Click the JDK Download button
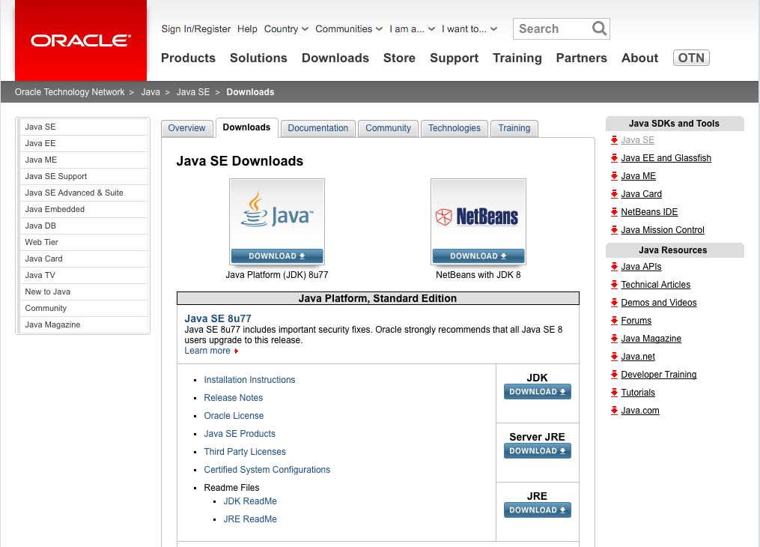 click(538, 392)
